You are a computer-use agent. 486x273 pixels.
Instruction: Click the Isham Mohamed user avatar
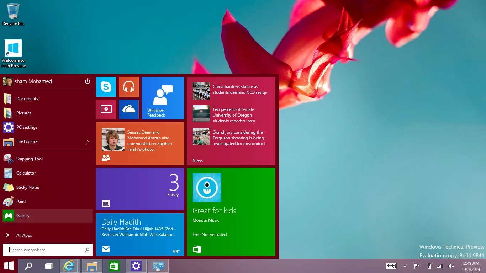point(7,81)
